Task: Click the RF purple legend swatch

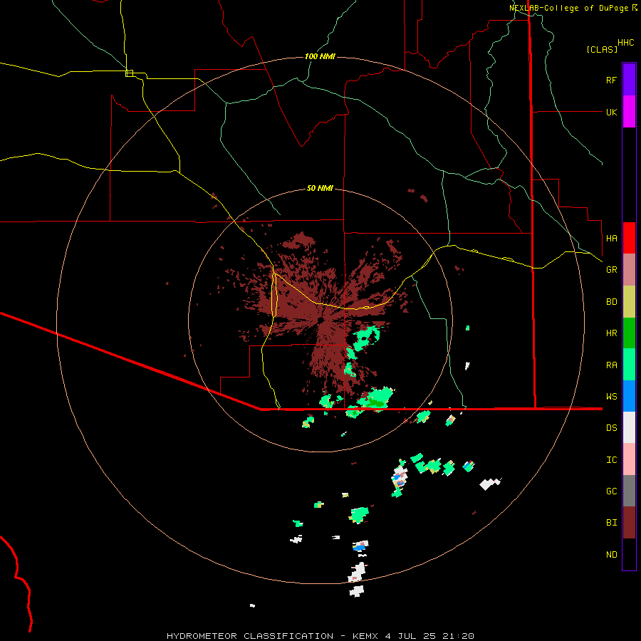Action: (629, 80)
